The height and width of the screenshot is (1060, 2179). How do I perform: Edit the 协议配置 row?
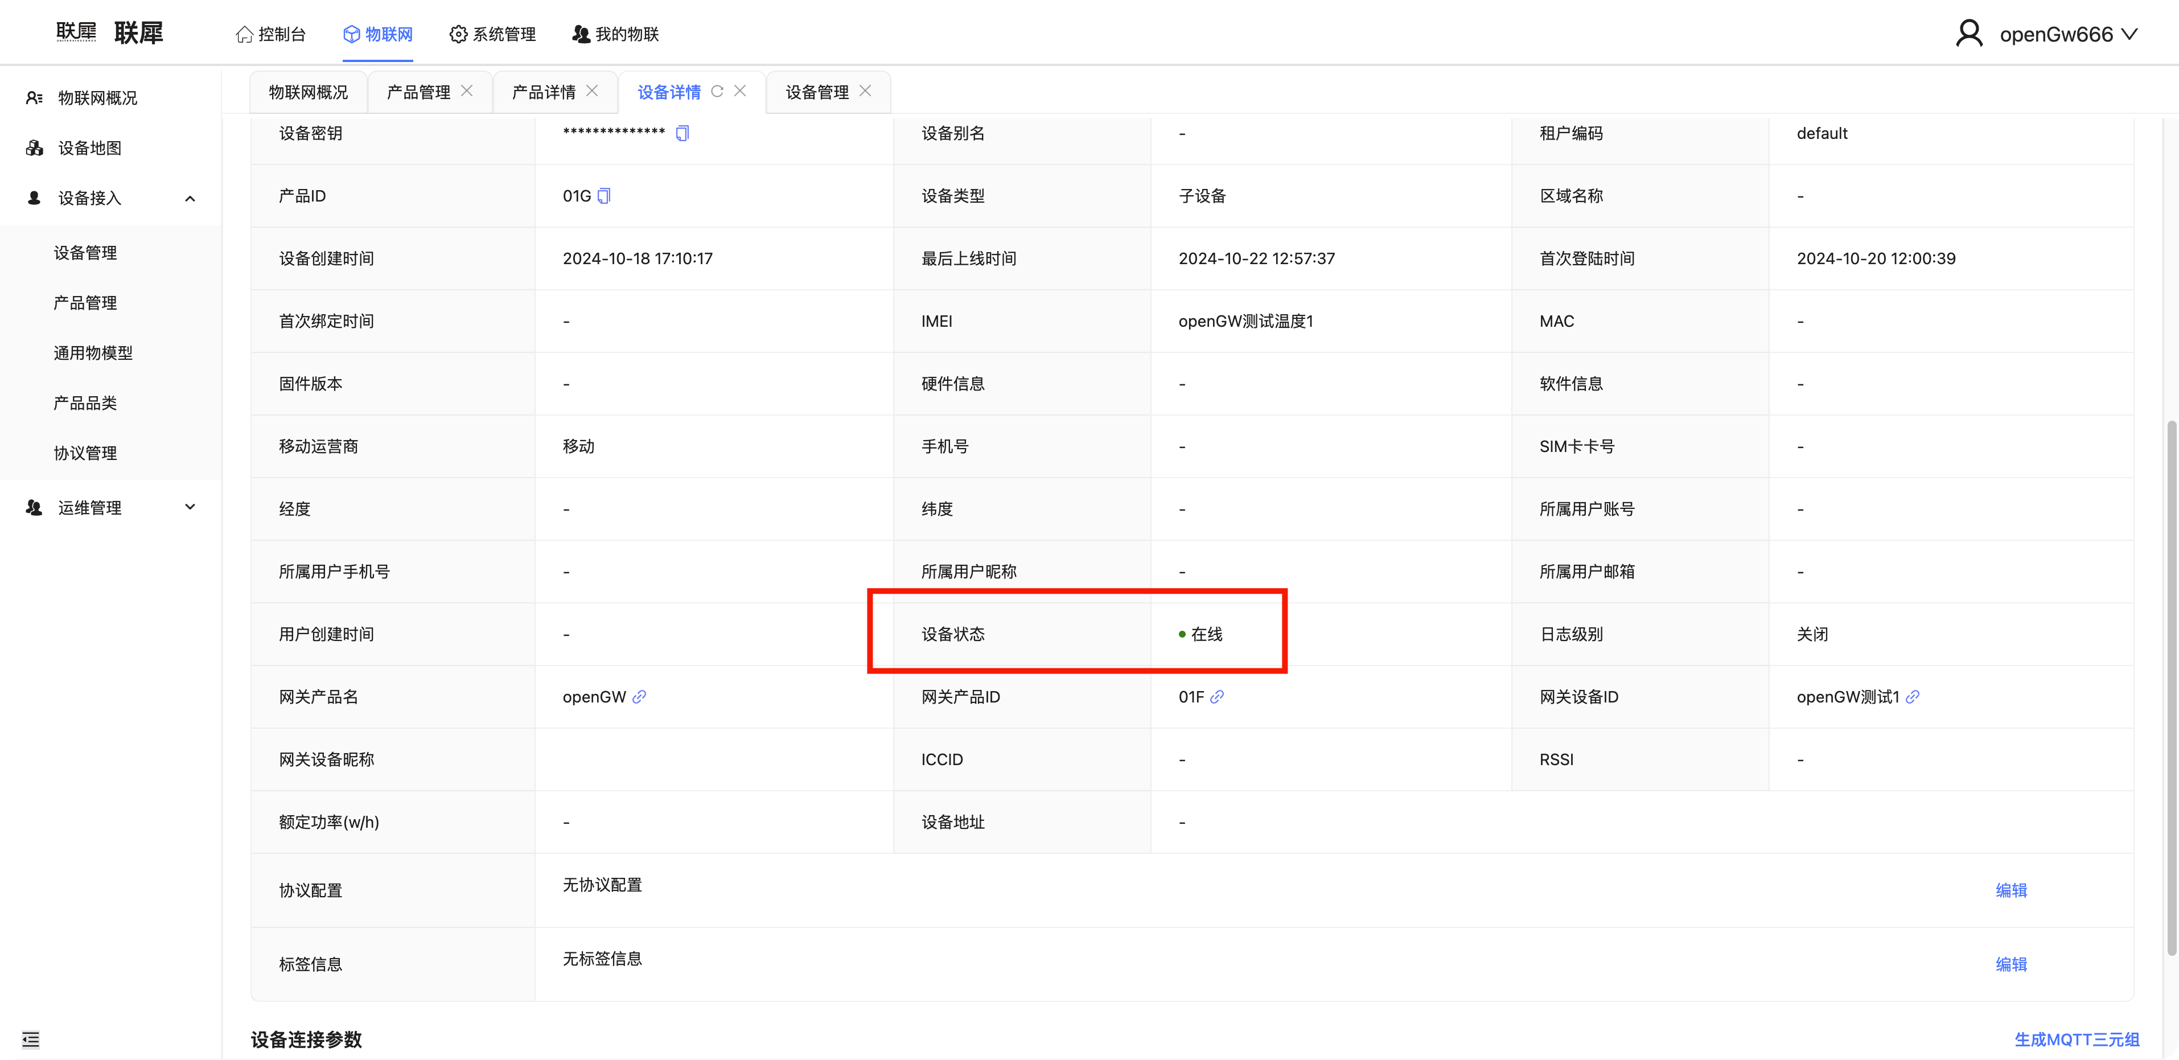2011,890
